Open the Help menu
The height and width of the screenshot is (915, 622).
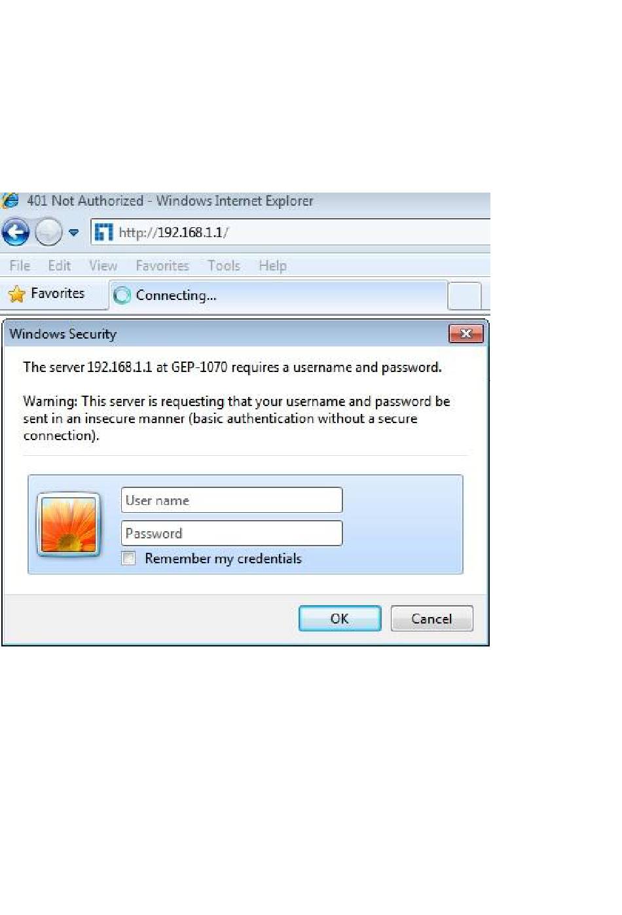[272, 265]
